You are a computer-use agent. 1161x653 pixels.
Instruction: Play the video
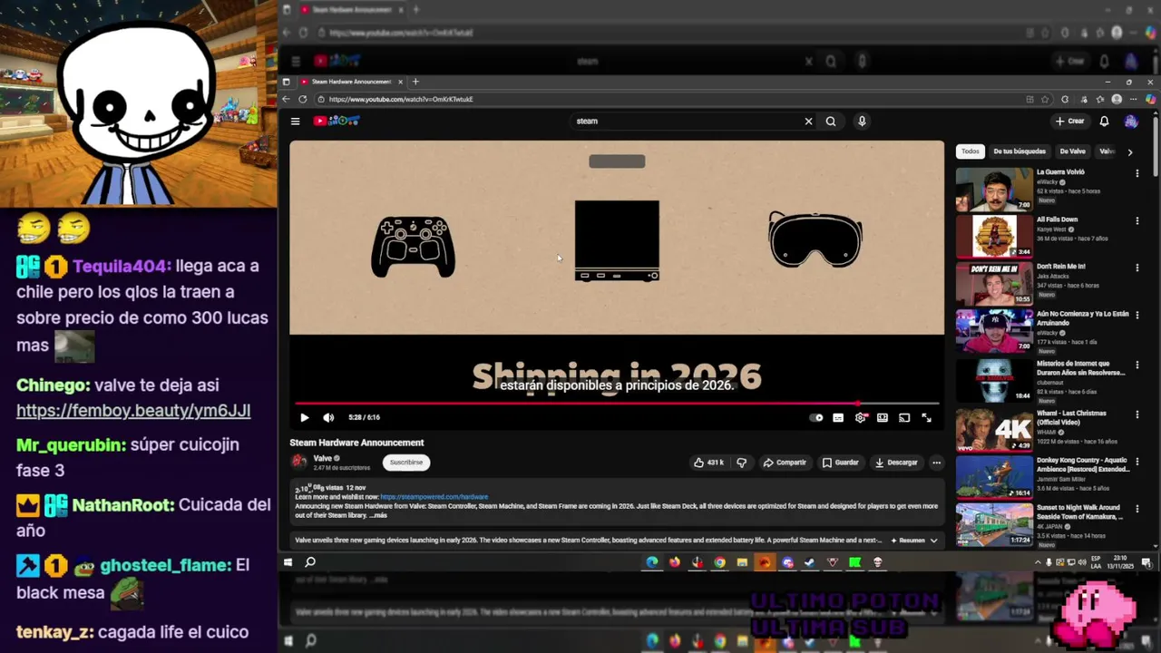point(304,417)
